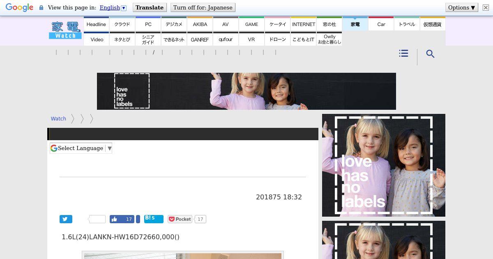Click the article photo below the summary

click(183, 256)
